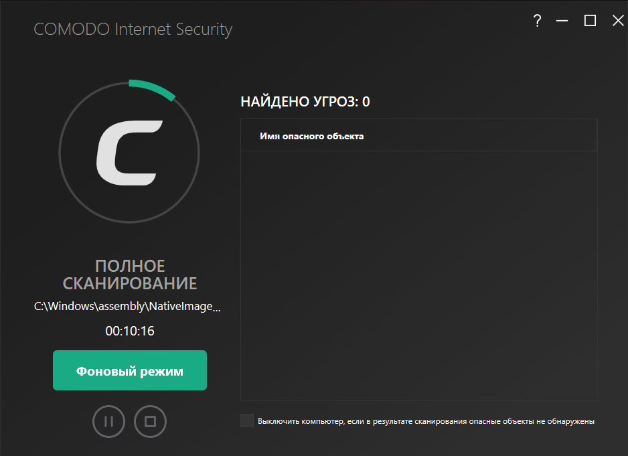Click the 'ПОЛНОЕ СКАНИРОВАНИЕ' scan type label

point(129,275)
